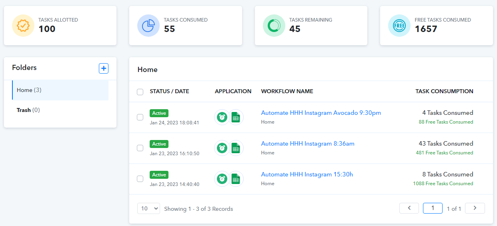Click the STATUS / DATE column header
The width and height of the screenshot is (497, 226).
pos(169,91)
